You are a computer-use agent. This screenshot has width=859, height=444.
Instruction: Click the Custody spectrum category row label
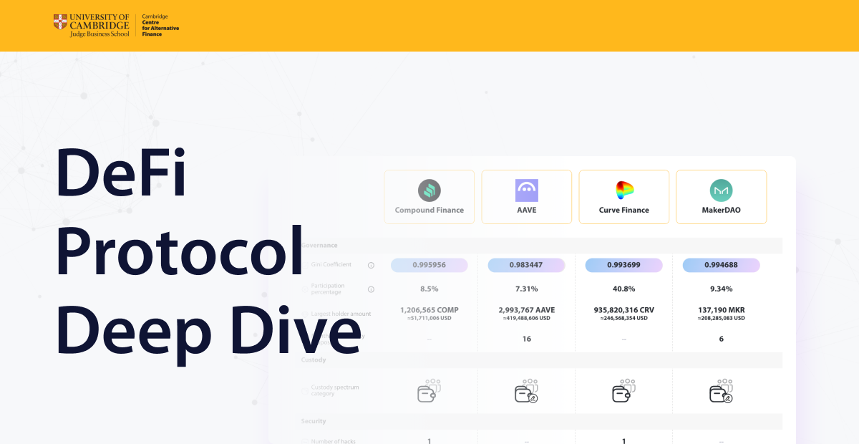tap(336, 390)
